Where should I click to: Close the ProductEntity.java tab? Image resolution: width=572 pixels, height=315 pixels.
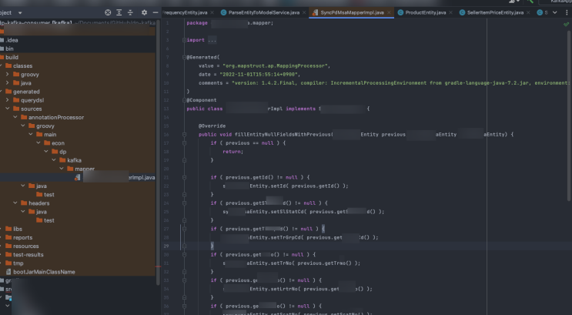(451, 12)
